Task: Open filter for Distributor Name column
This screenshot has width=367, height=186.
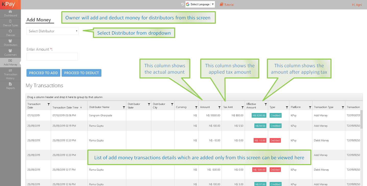Action: click(124, 107)
